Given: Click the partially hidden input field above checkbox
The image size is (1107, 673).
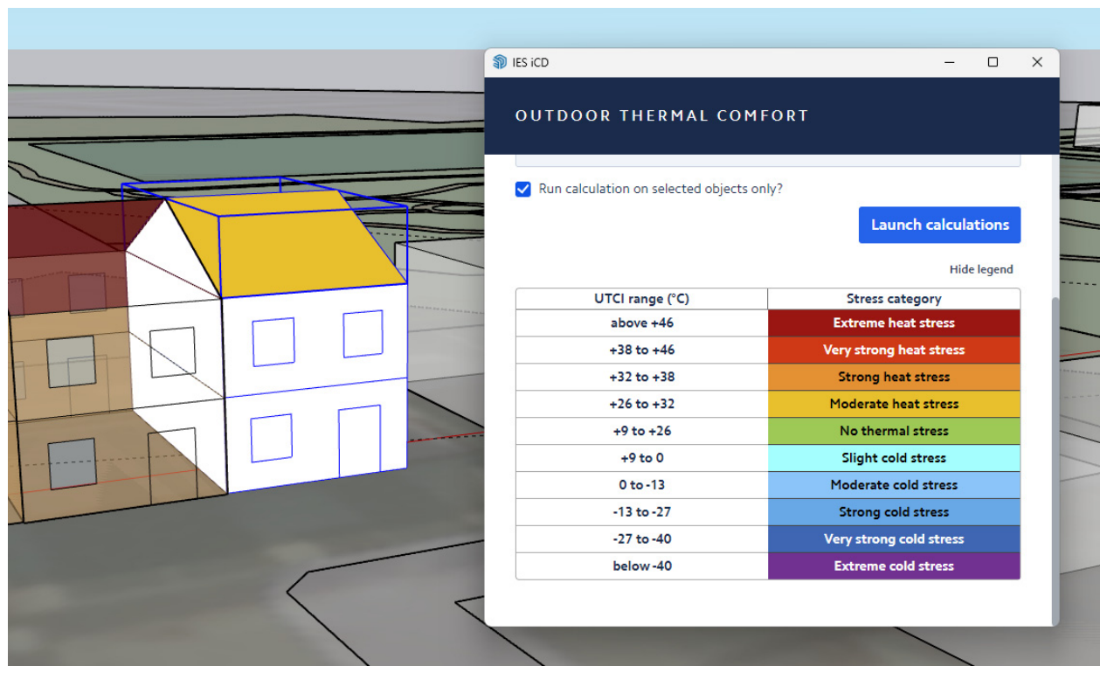Looking at the screenshot, I should click(767, 161).
